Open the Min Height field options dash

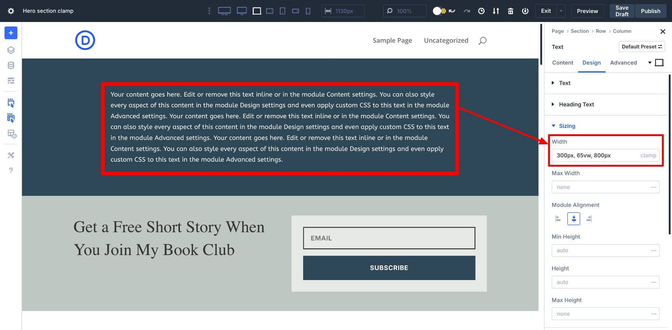coord(653,251)
